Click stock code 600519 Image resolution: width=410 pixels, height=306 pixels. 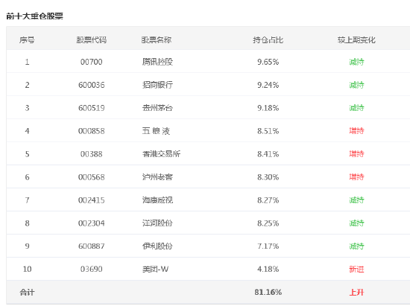tap(91, 108)
